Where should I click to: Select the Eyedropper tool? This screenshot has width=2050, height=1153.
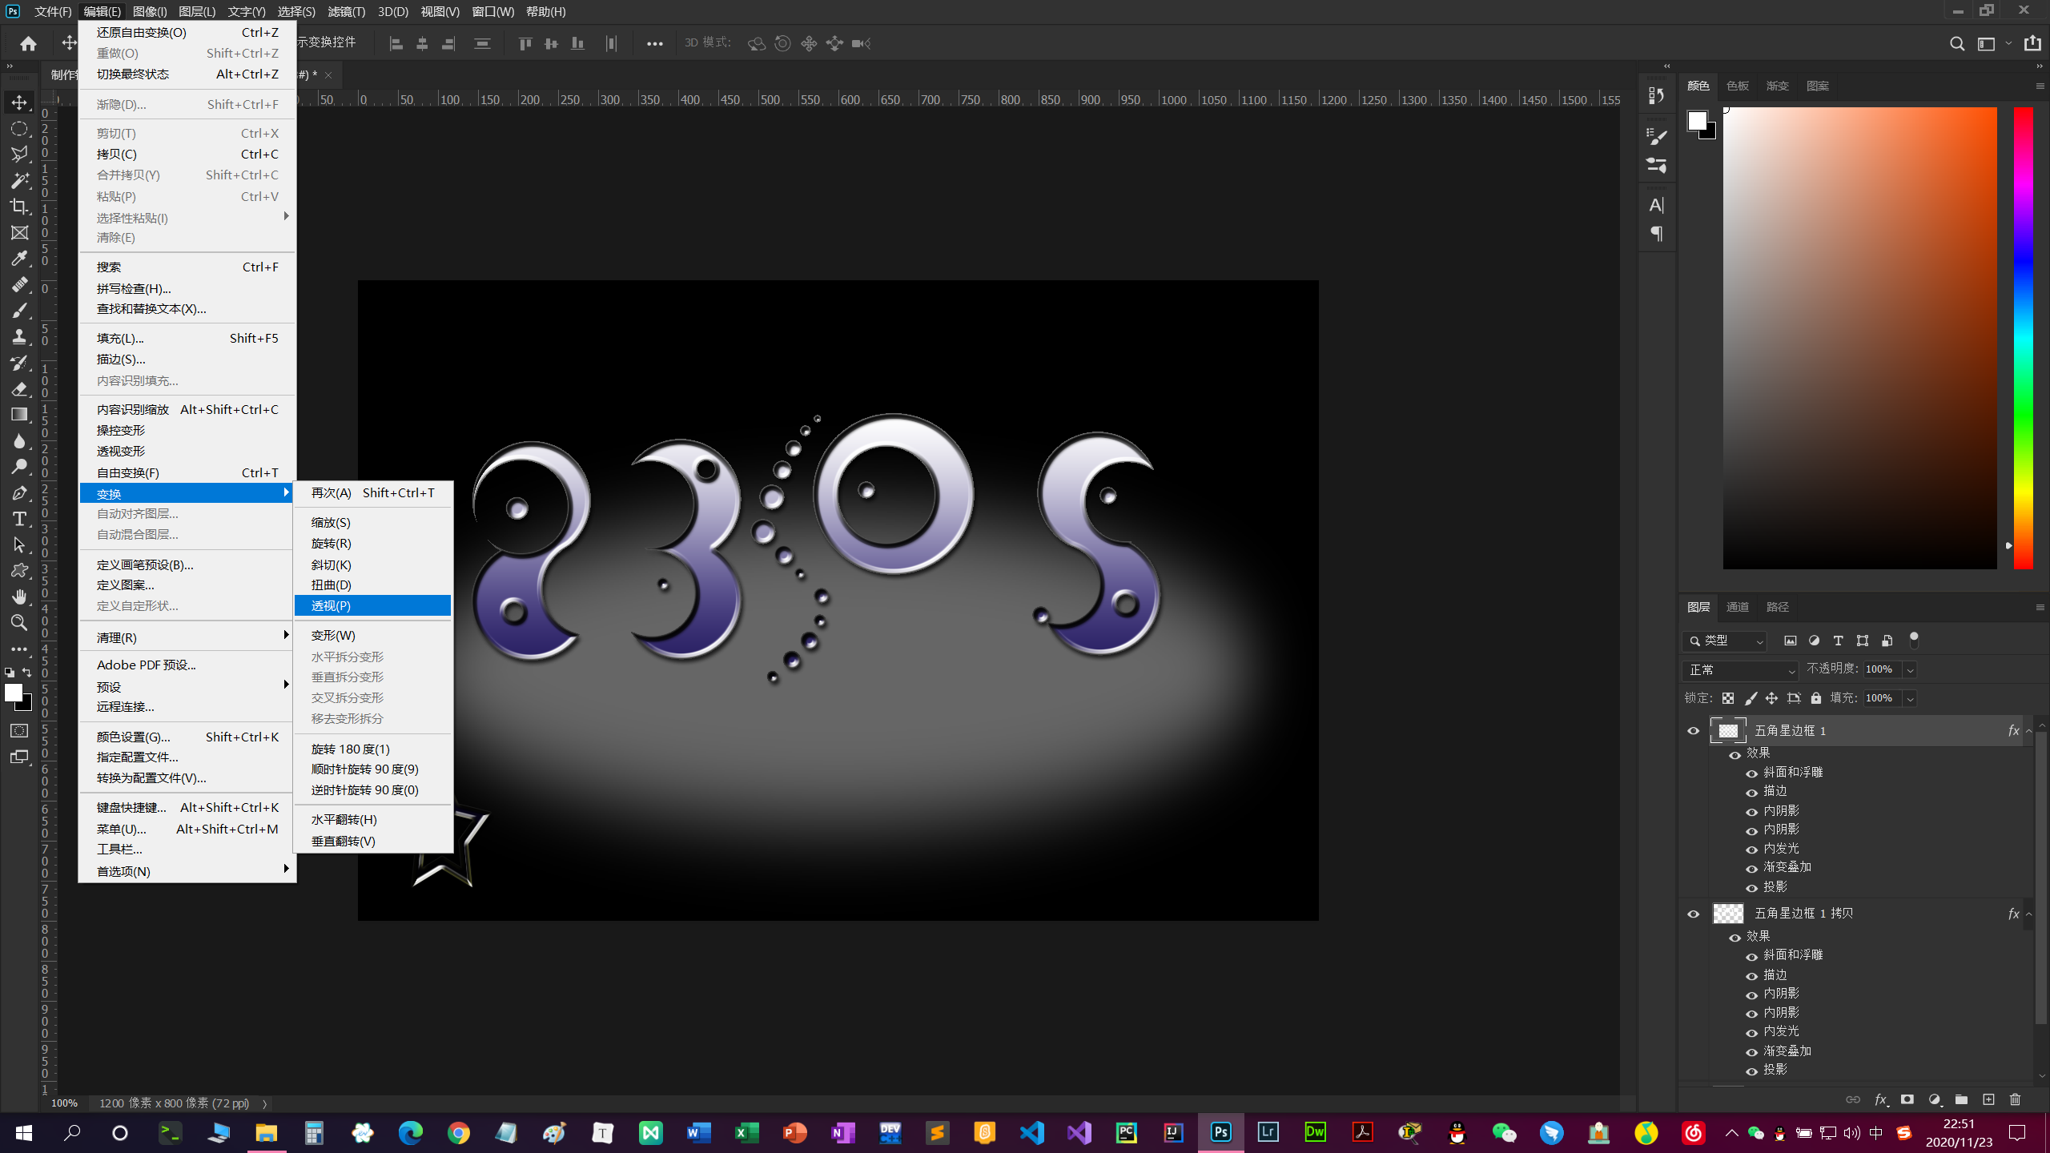pyautogui.click(x=19, y=259)
